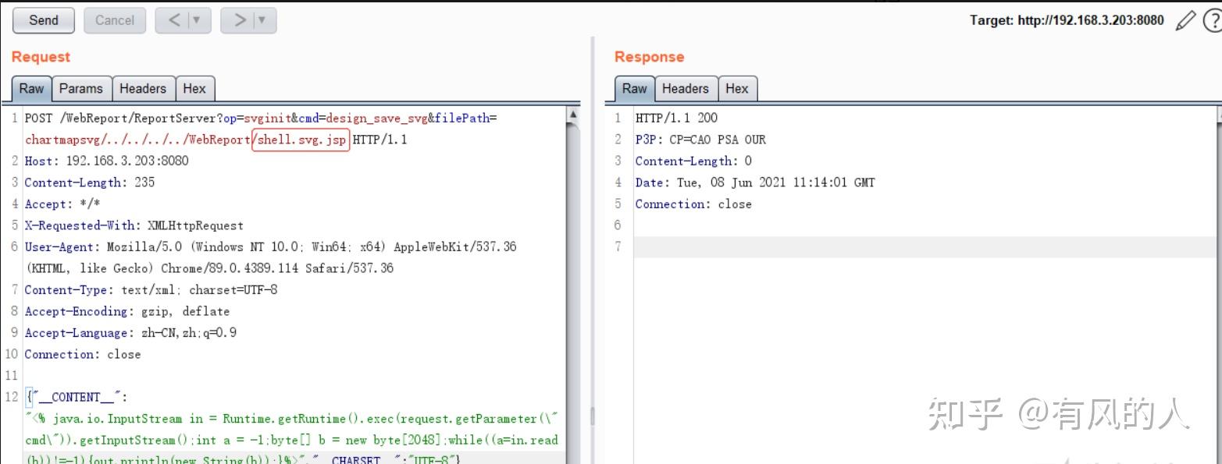Click the request pane scroll-up arrow
The image size is (1222, 464).
click(574, 115)
